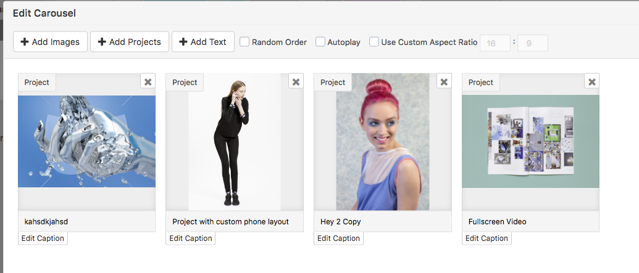Remove the custom phone layout project card
The height and width of the screenshot is (273, 639).
296,82
